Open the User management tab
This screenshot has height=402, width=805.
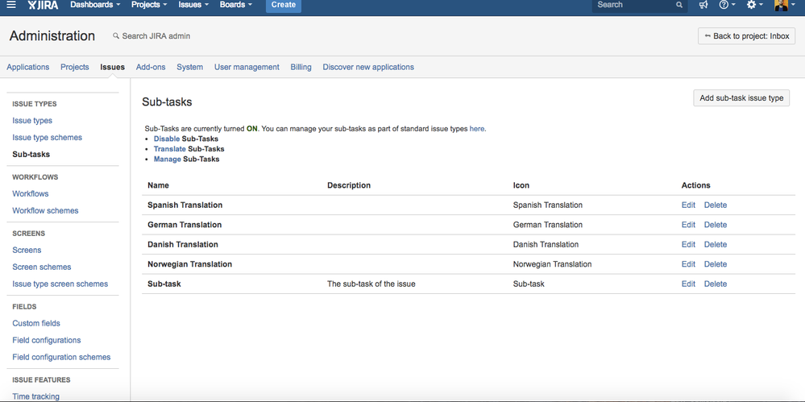pyautogui.click(x=247, y=67)
